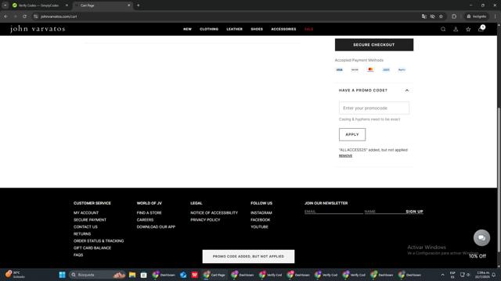The width and height of the screenshot is (501, 281).
Task: Bookmark this page with the star icon
Action: pos(441,16)
